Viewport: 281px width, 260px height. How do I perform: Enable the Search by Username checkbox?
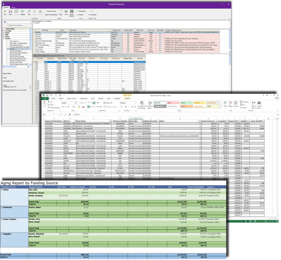9,25
